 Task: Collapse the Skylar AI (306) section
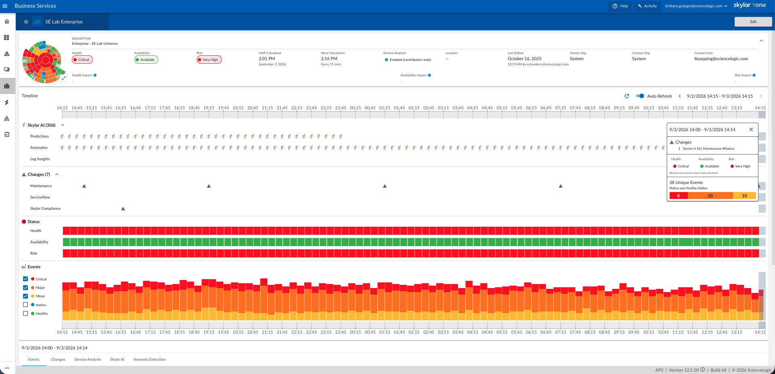coord(63,125)
